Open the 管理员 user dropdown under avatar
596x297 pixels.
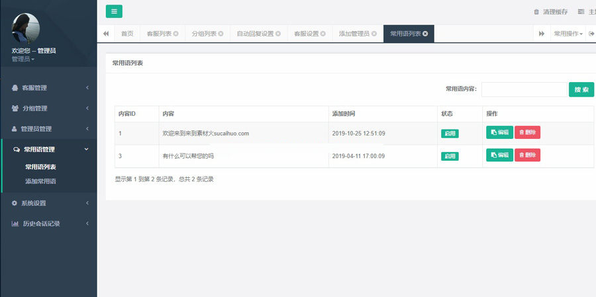[23, 60]
